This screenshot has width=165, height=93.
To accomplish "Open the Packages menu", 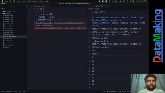I will click(x=35, y=1).
